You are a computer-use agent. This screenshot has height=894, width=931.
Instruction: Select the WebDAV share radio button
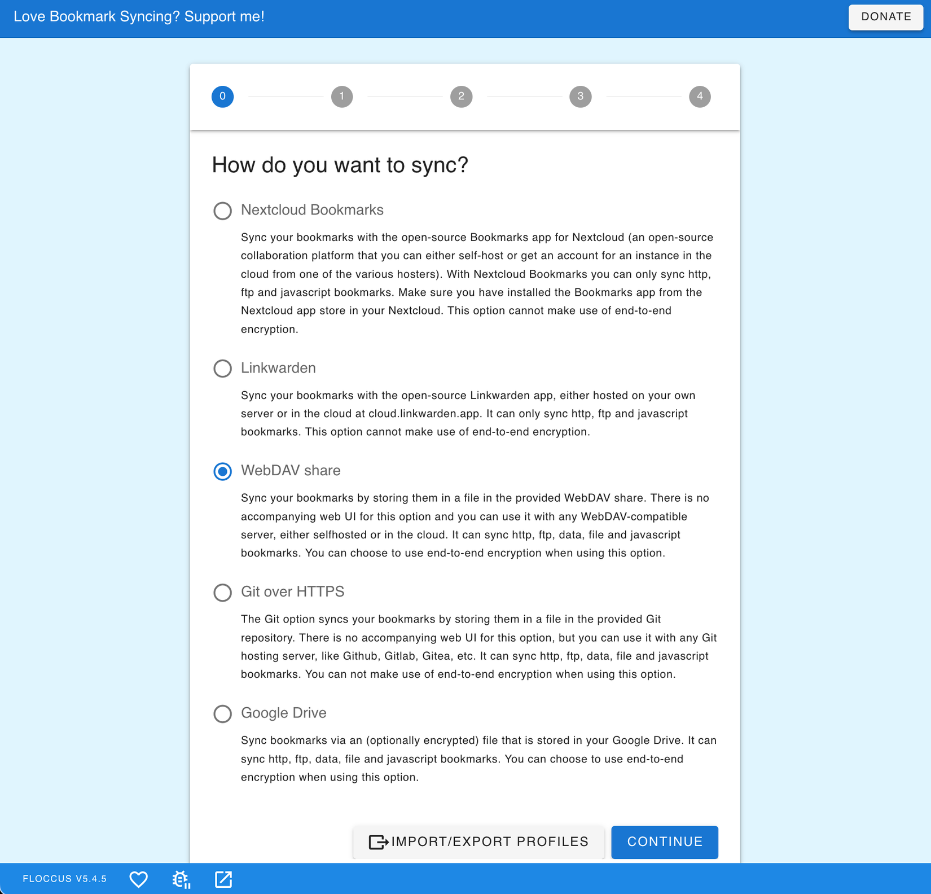[222, 471]
